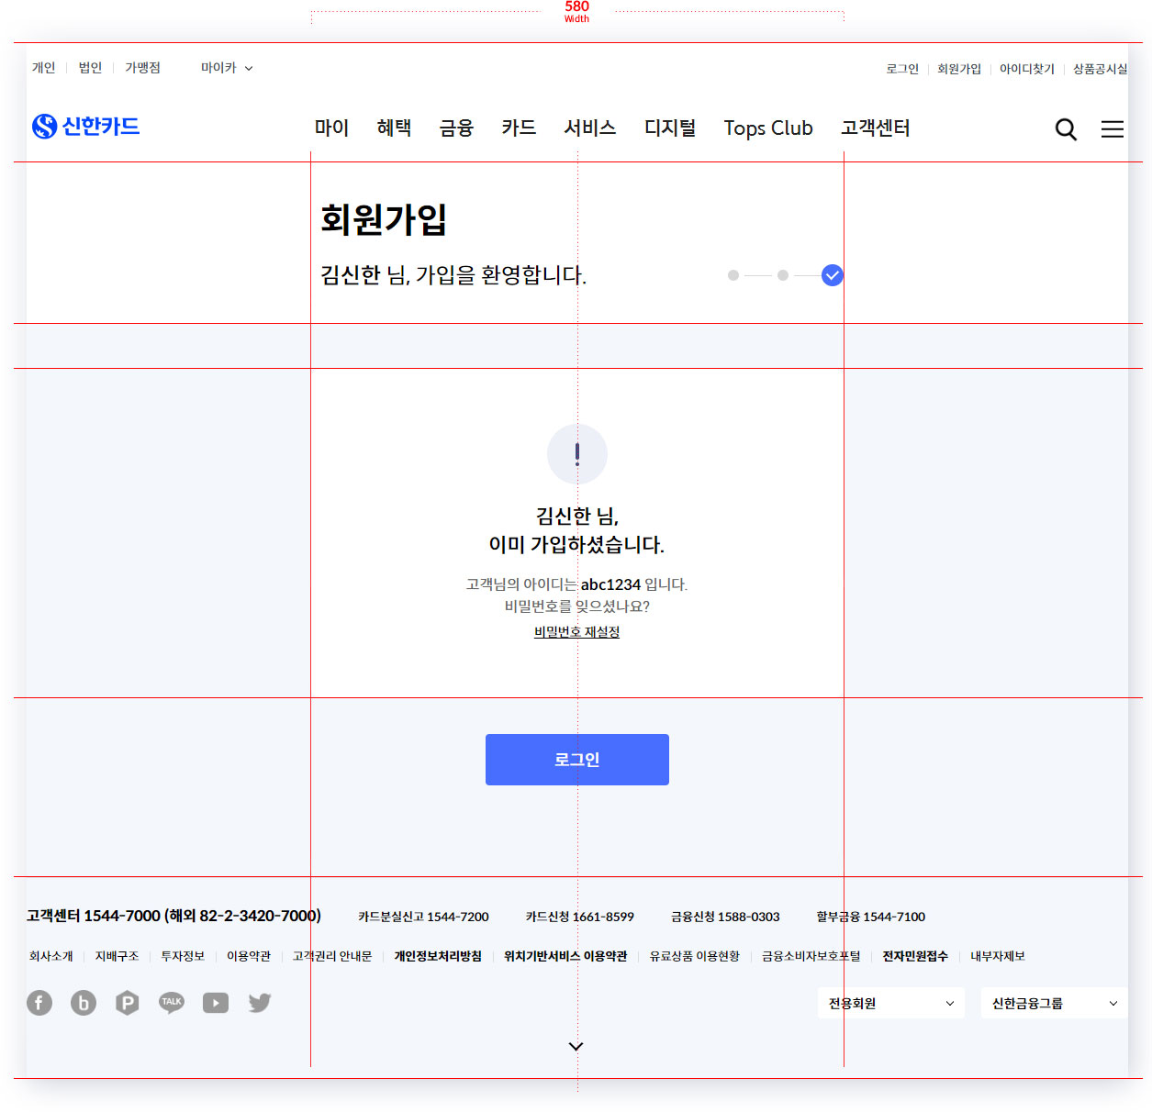Open the 개인정보처리방침 footer link
1152x1112 pixels.
coord(438,956)
